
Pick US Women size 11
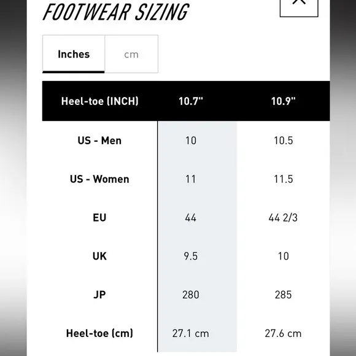tap(191, 179)
